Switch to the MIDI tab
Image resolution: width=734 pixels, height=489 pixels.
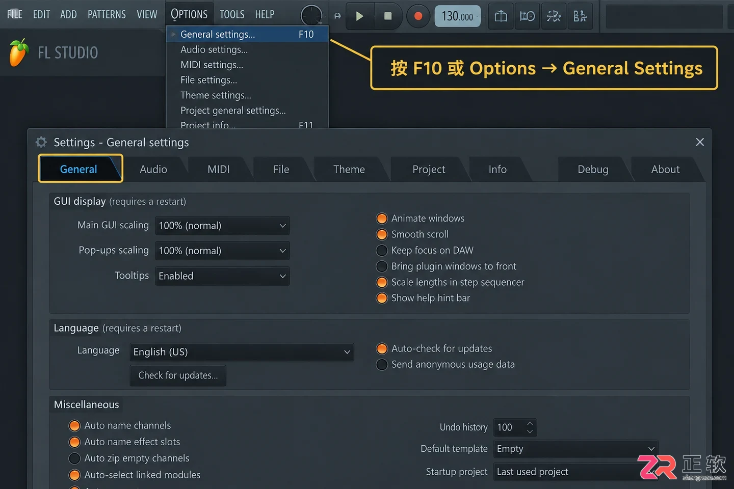219,169
